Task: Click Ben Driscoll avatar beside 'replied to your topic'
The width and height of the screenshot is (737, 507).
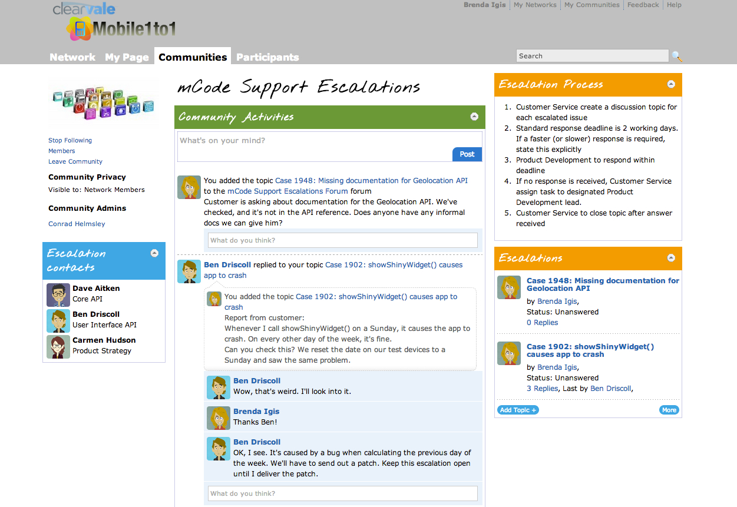Action: point(189,271)
